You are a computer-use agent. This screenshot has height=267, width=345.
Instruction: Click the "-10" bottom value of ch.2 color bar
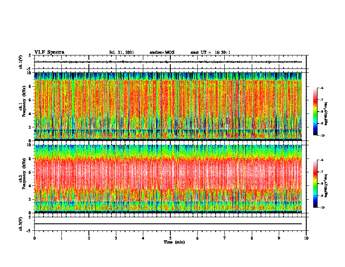pyautogui.click(x=322, y=208)
